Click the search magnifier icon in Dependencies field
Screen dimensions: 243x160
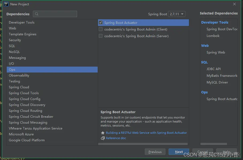click(x=37, y=14)
